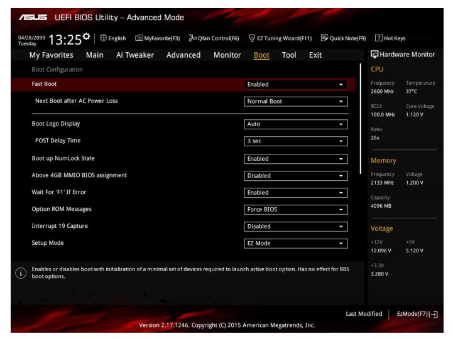Viewport: 453px width, 339px height.
Task: Click the 3.280 V reading
Action: pos(379,274)
